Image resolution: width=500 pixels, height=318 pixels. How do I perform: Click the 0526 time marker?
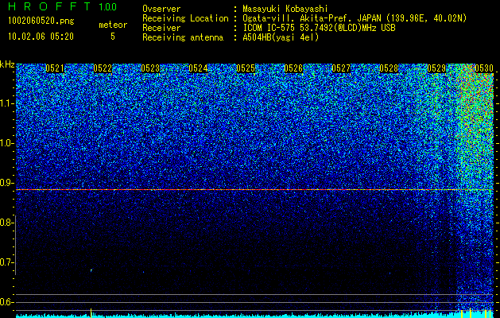coord(293,68)
